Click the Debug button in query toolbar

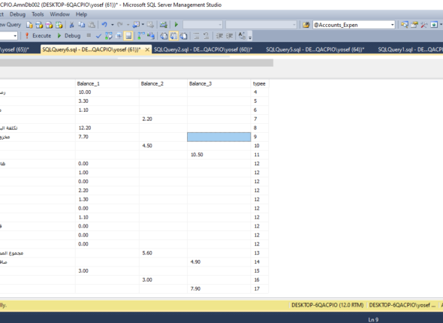[69, 36]
